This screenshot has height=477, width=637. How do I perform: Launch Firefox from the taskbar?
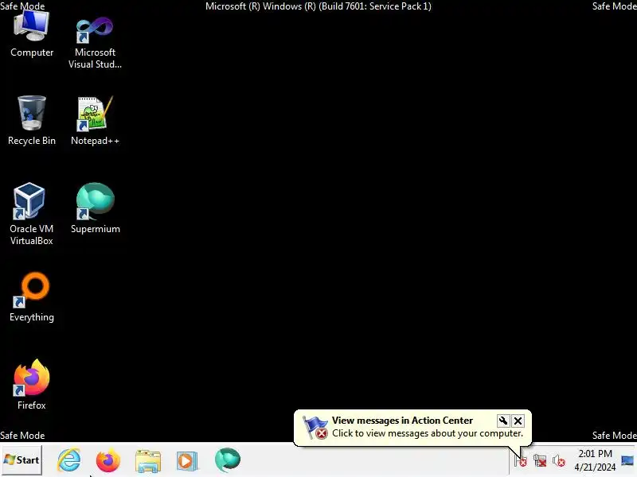pyautogui.click(x=108, y=460)
